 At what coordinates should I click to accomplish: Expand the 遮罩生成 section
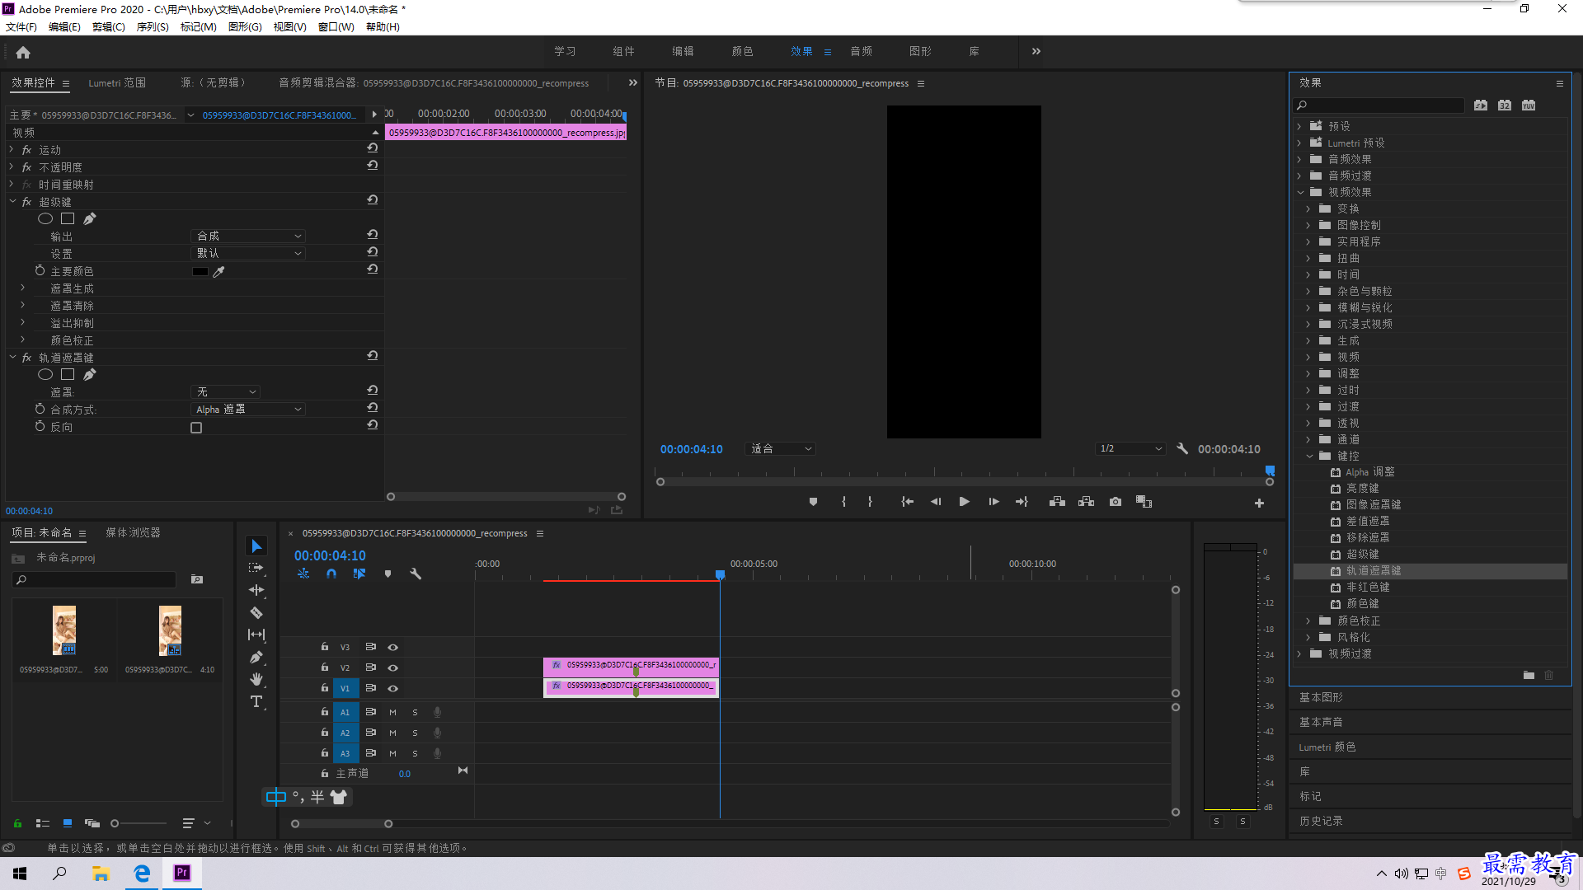coord(23,288)
